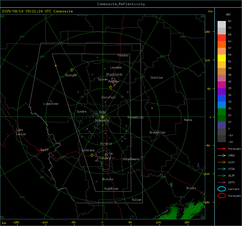
Task: Click the 2025/08/14 09:21:24 UTC timestamp
Action: 37,11
